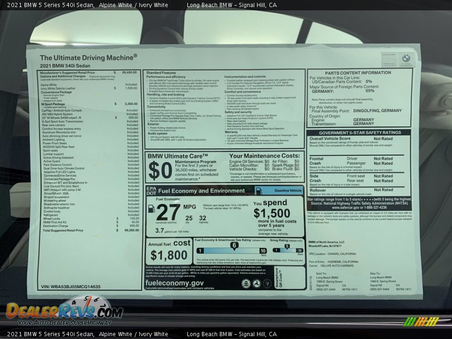Image resolution: width=452 pixels, height=339 pixels.
Task: Click the 32 highway MPG value
Action: (x=203, y=218)
